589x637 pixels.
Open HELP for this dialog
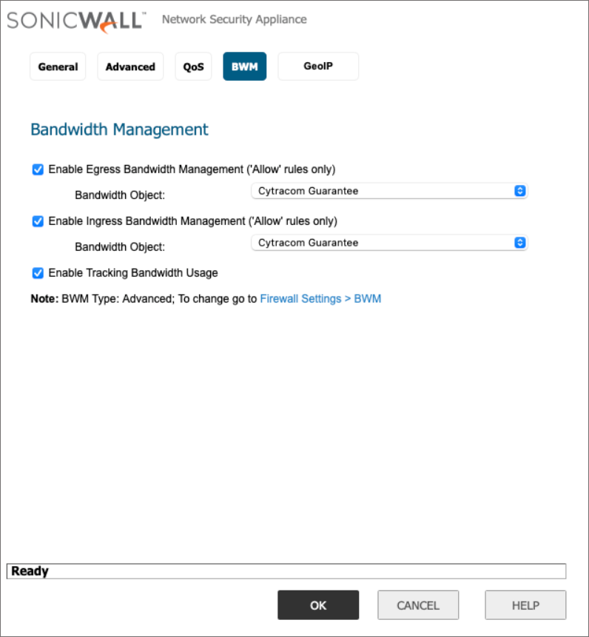tap(525, 605)
